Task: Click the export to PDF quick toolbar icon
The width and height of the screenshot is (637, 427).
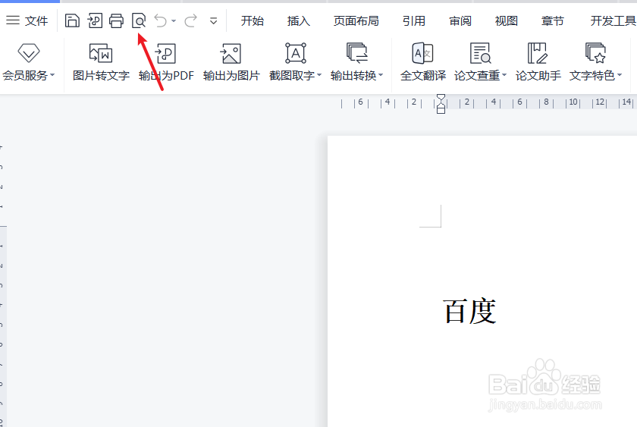Action: point(95,20)
